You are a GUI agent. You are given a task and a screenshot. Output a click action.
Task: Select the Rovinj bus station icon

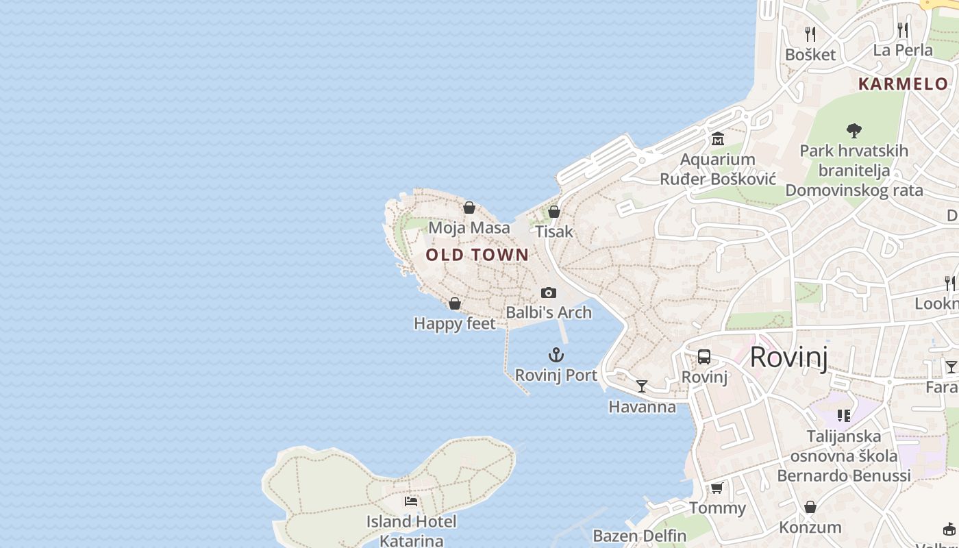click(x=704, y=357)
